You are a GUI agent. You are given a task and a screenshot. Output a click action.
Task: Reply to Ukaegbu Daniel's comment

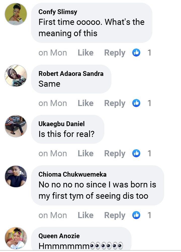115,153
